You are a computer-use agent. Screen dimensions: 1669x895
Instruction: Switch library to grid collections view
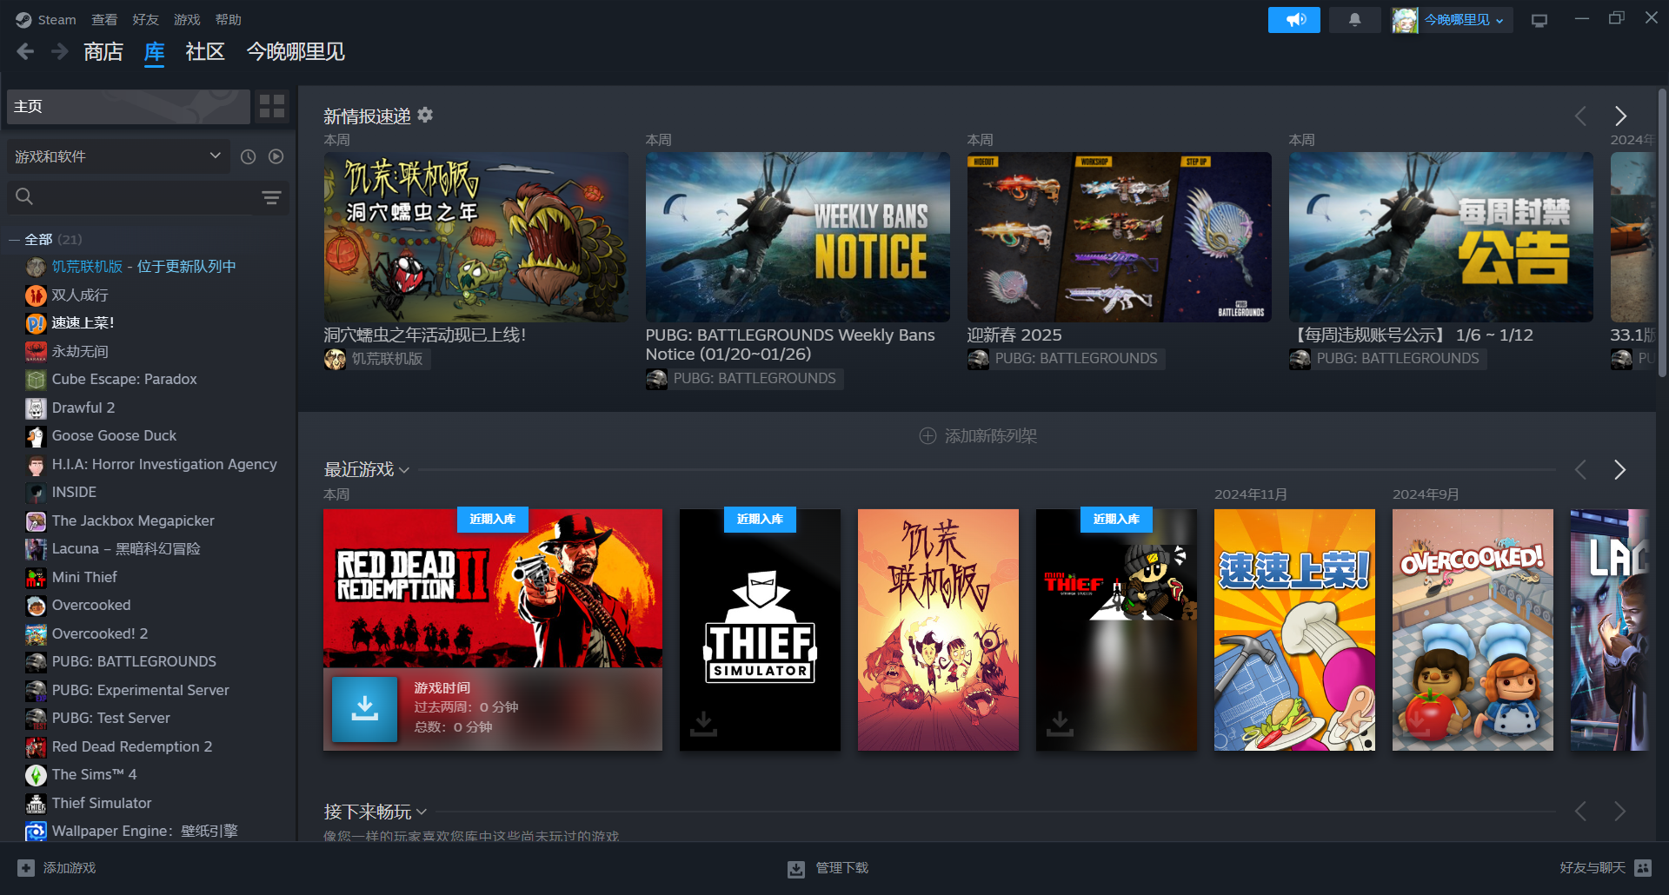[272, 106]
